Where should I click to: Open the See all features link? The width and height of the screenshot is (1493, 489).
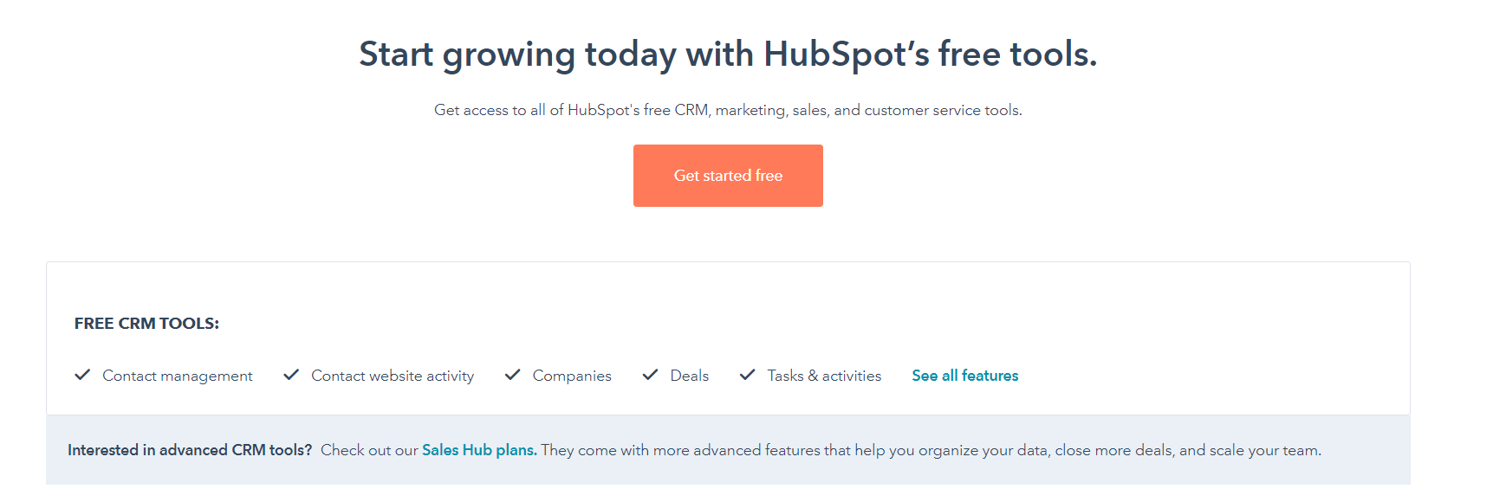click(x=964, y=376)
